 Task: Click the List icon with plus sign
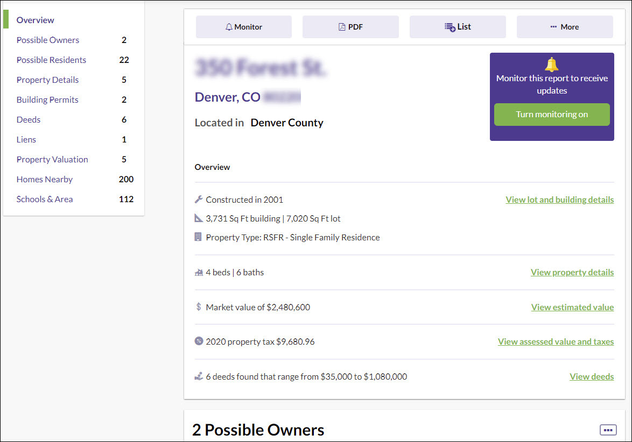pyautogui.click(x=450, y=27)
